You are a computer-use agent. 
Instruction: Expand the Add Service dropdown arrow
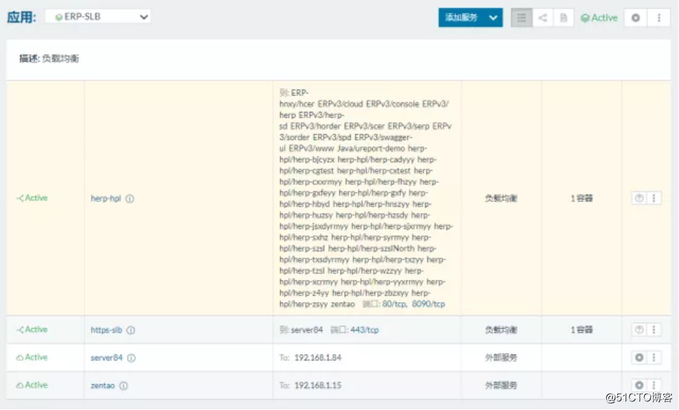click(x=493, y=18)
